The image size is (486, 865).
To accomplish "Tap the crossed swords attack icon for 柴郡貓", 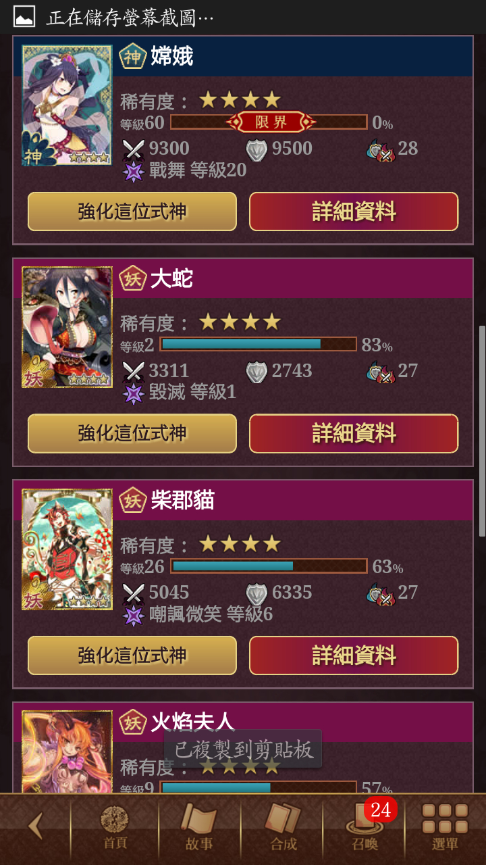I will pyautogui.click(x=134, y=593).
